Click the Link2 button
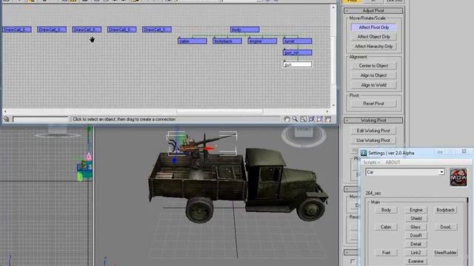Viewport: 474px width, 266px height. [x=416, y=253]
